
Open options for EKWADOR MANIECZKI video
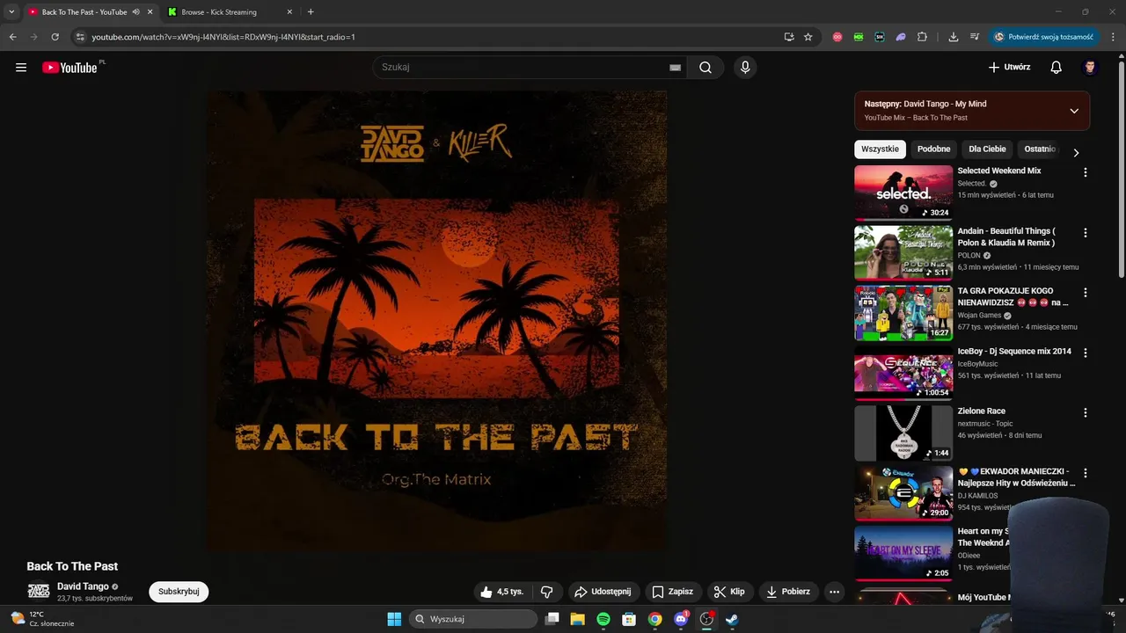click(x=1085, y=473)
